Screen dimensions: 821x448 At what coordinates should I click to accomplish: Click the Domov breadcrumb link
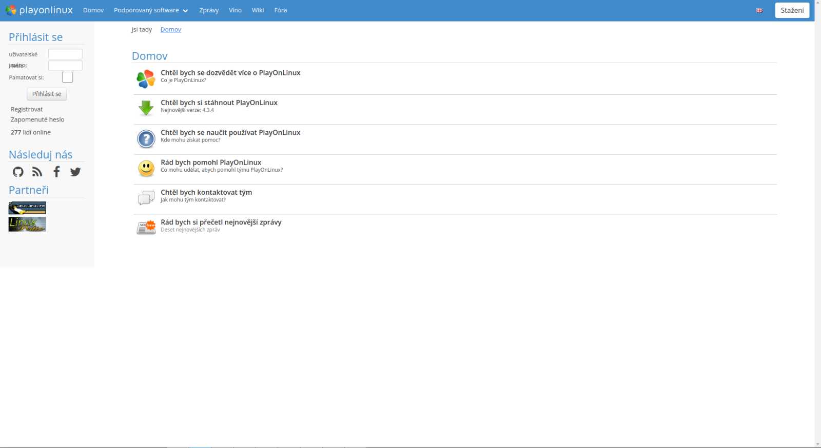(171, 30)
